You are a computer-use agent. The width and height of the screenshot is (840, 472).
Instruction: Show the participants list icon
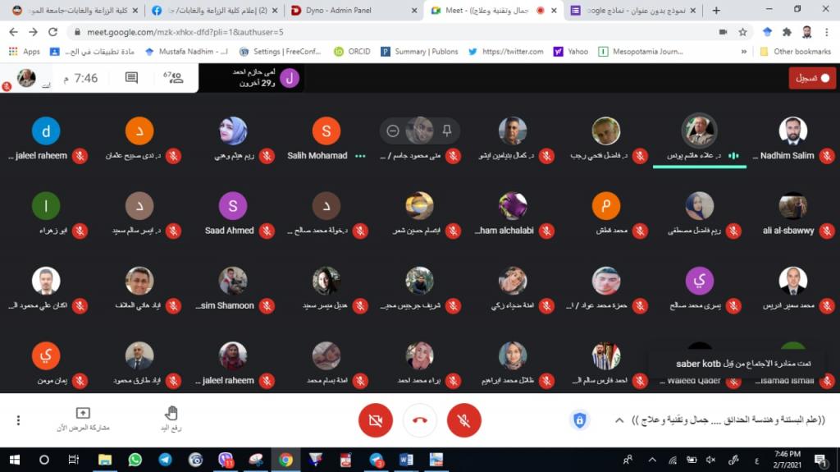[x=174, y=78]
